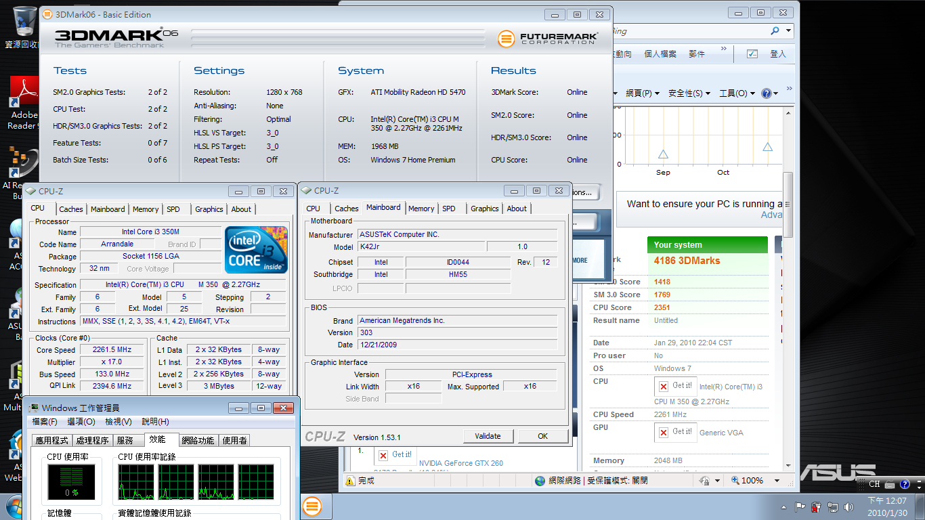Open the 檔案(F) menu in Task Manager
Viewport: 925px width, 520px height.
click(x=45, y=422)
